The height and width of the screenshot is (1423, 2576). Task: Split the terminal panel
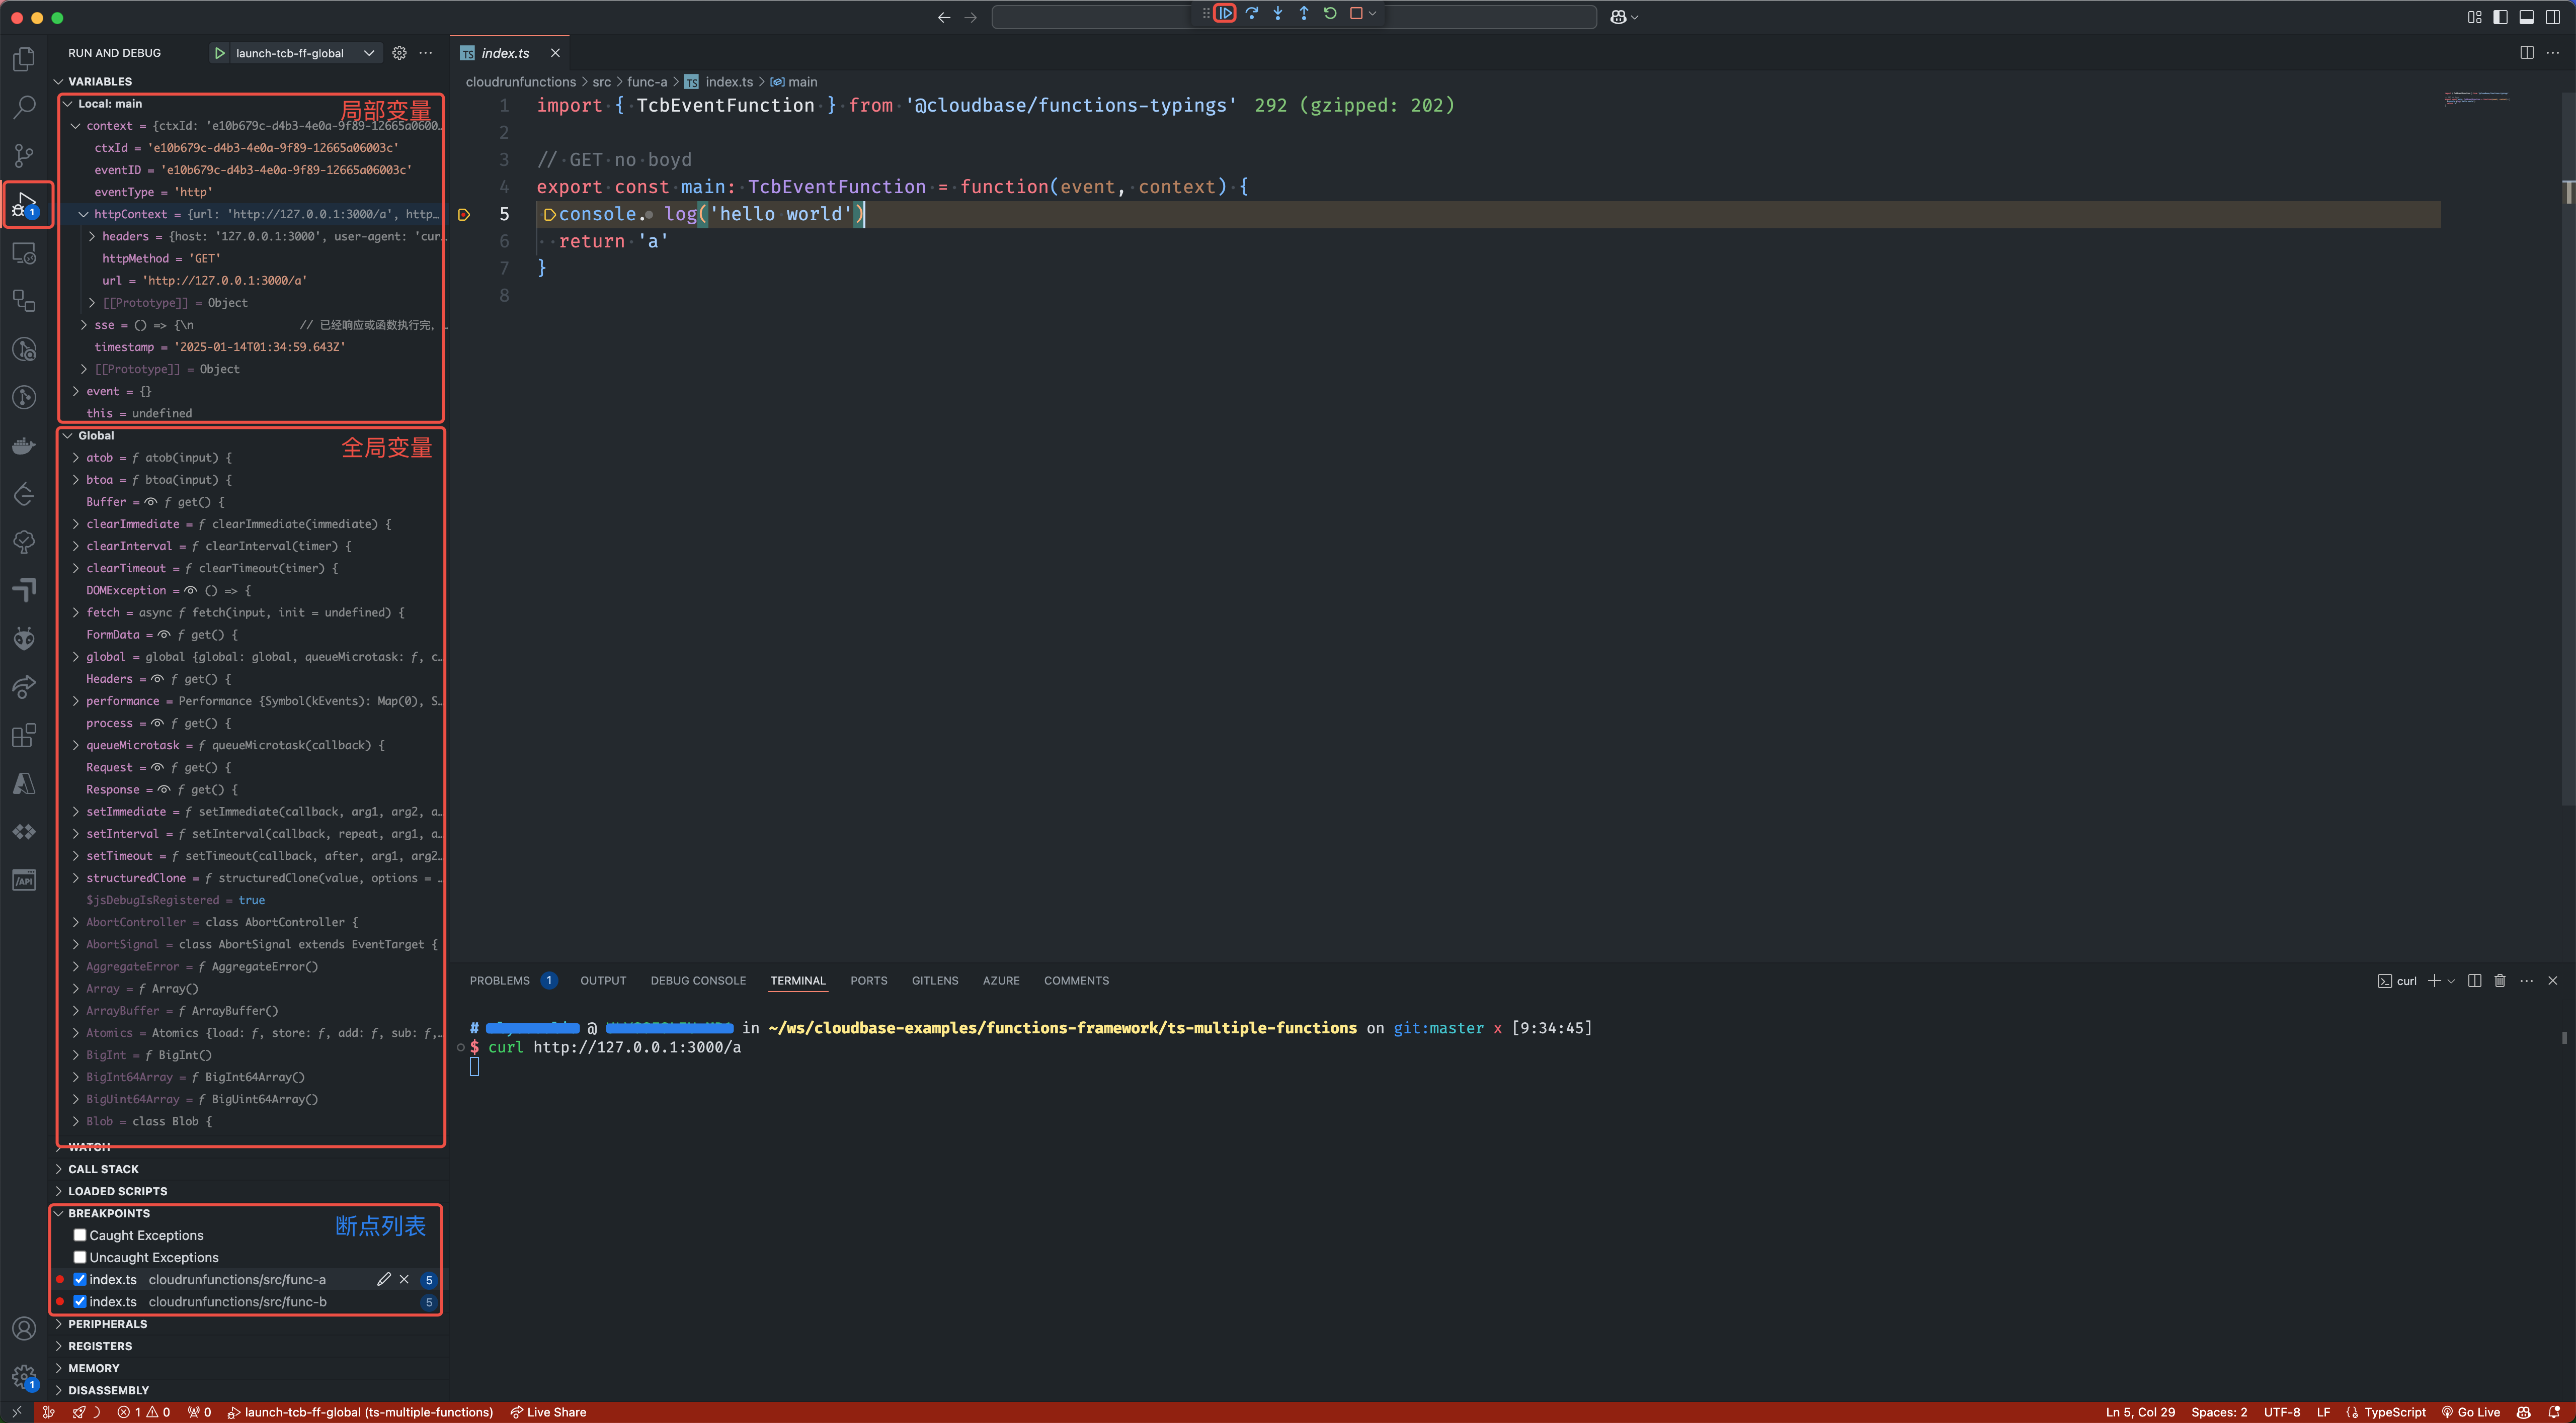pos(2474,981)
